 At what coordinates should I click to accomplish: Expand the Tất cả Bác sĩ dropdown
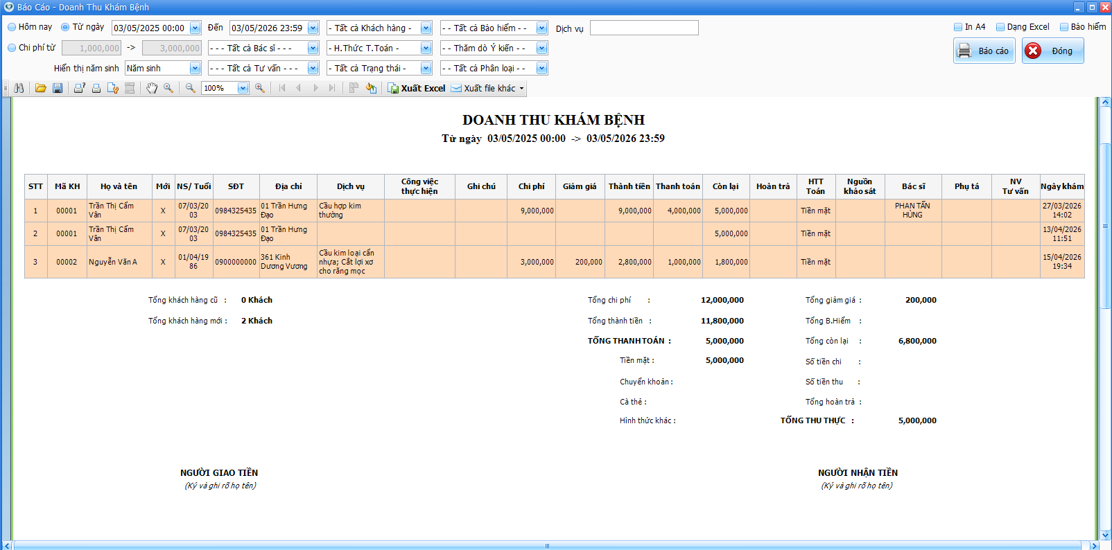(x=313, y=48)
